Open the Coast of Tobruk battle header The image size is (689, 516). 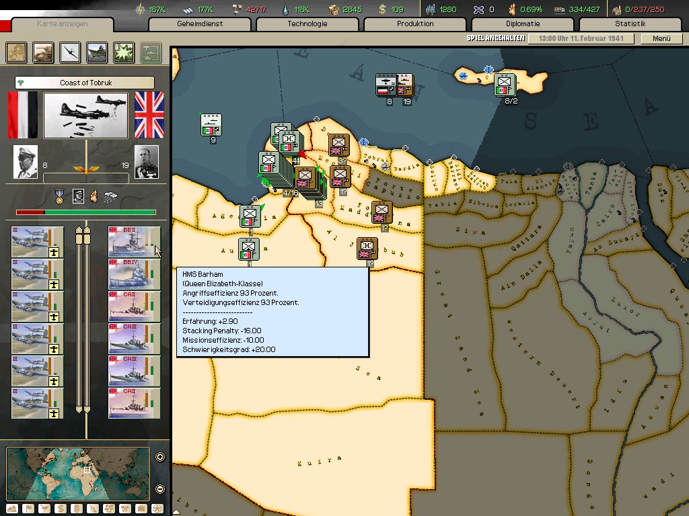click(85, 83)
